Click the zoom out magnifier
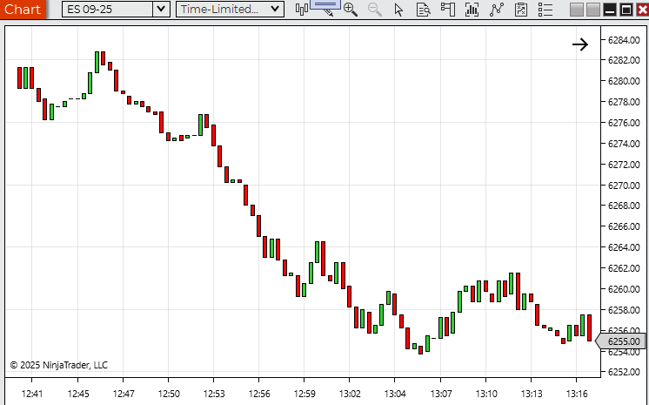Viewport: 649px width, 405px height. (x=374, y=10)
